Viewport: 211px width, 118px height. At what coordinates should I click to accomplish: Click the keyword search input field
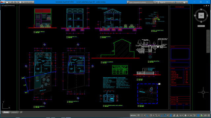[x=141, y=2]
